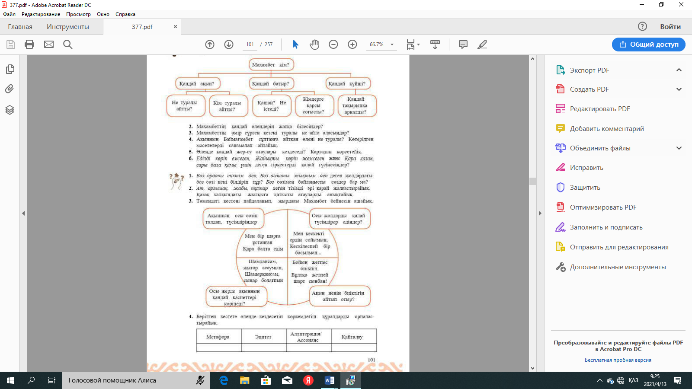
Task: Open Редактировать PDF tool
Action: point(599,109)
